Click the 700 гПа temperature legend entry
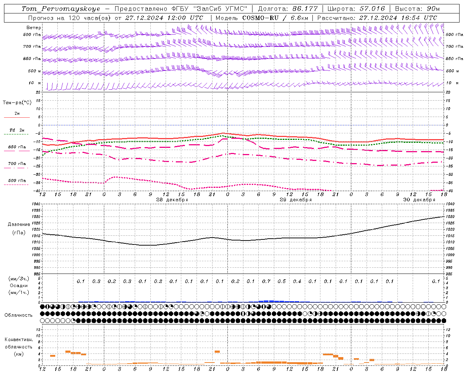The height and width of the screenshot is (372, 465). pos(17,164)
